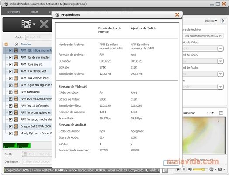Click output sample rate '48000'
229x175 pixels.
click(x=135, y=150)
